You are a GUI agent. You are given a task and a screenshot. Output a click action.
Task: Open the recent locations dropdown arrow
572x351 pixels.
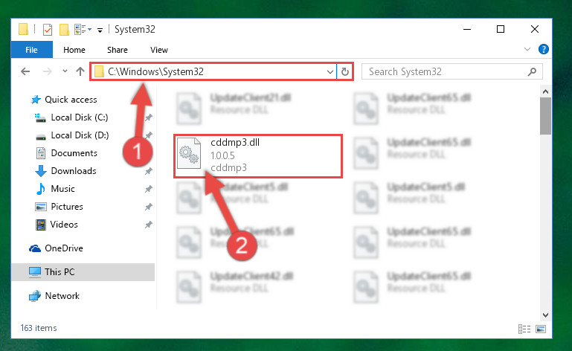(65, 71)
